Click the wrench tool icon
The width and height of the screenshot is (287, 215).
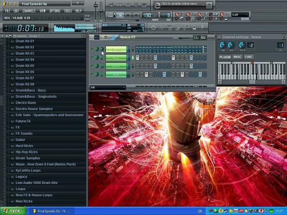point(186,27)
